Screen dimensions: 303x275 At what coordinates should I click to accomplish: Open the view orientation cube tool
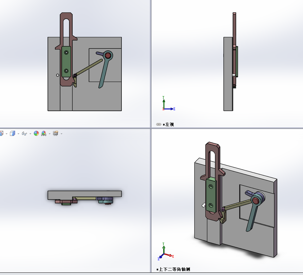[x=1, y=133]
